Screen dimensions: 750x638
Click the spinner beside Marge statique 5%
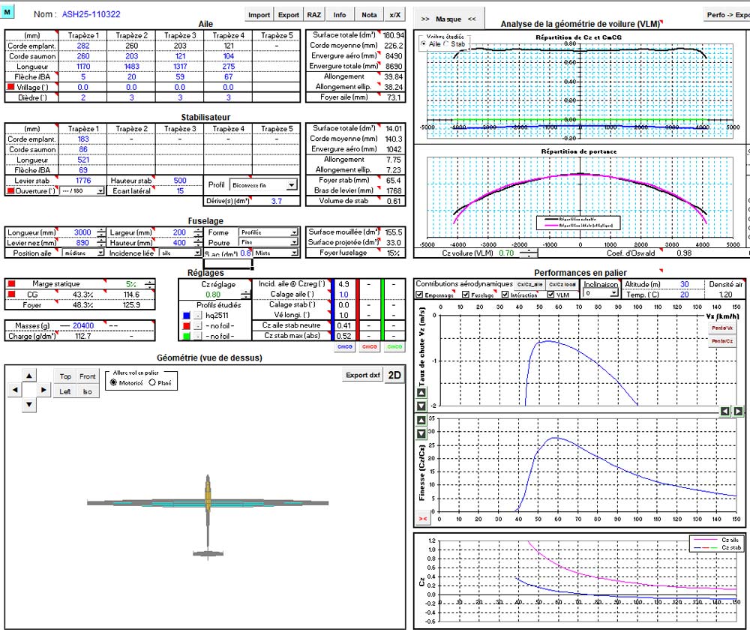(150, 284)
